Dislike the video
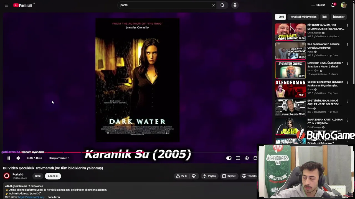 point(194,176)
